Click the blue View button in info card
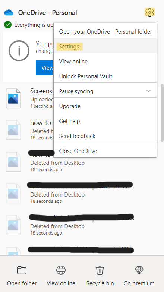 tap(45, 67)
